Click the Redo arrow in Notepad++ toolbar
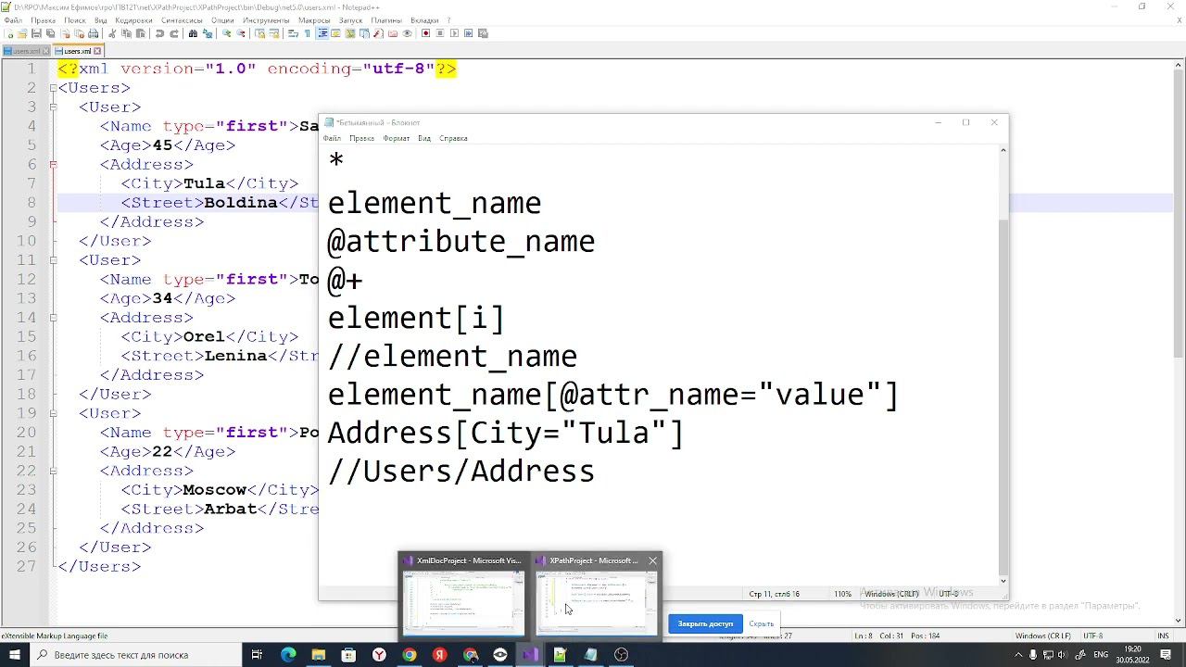This screenshot has height=667, width=1186. pyautogui.click(x=173, y=33)
